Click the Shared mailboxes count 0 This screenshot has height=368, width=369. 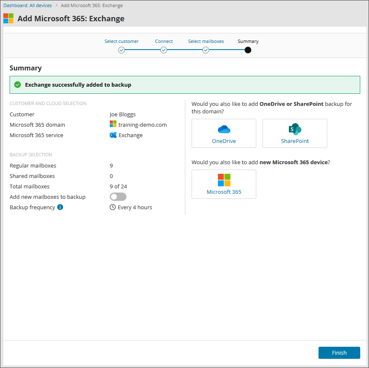click(111, 176)
